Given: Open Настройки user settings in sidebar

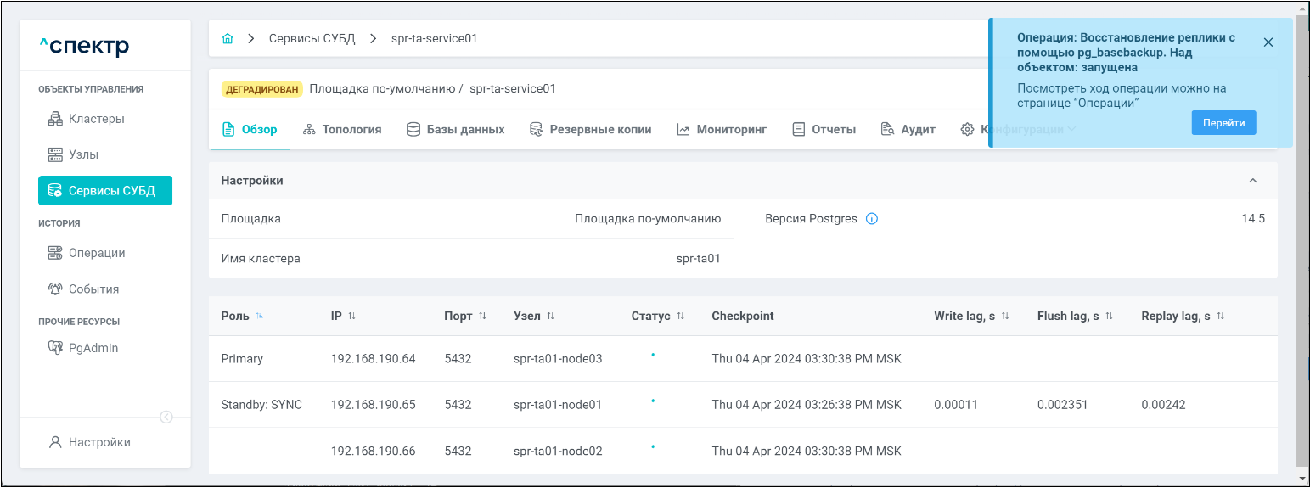Looking at the screenshot, I should click(98, 442).
